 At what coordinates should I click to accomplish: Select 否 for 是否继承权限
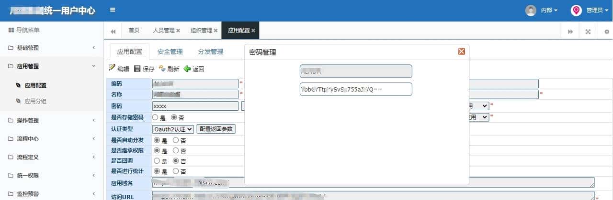(x=176, y=150)
